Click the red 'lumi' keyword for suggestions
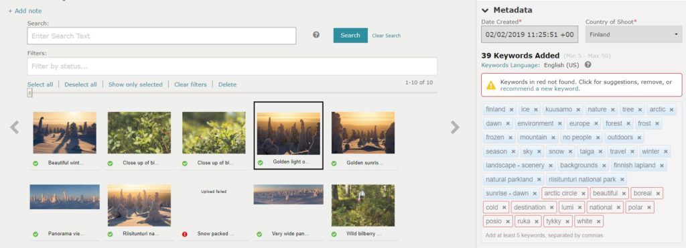686x248 pixels. click(567, 207)
